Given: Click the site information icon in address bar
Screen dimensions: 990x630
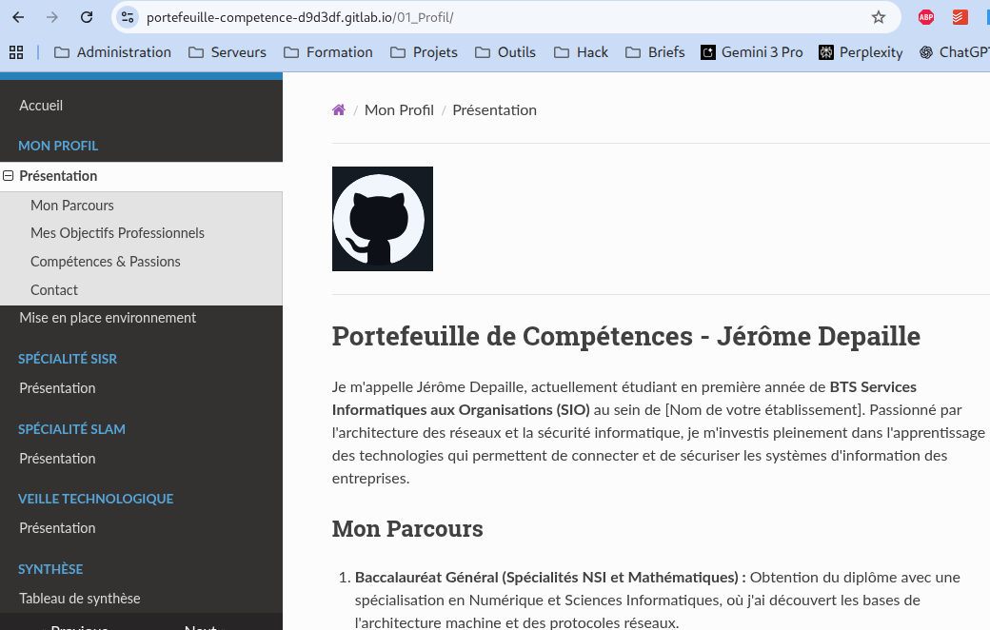Looking at the screenshot, I should (x=127, y=16).
